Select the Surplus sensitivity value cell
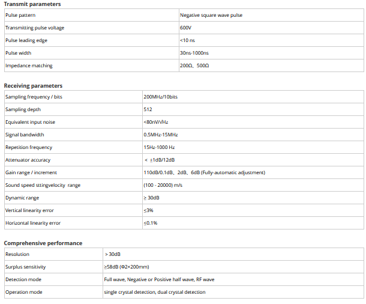 (x=127, y=267)
